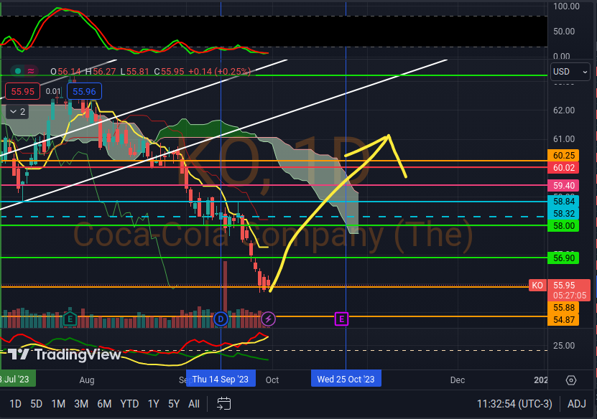This screenshot has width=597, height=419.
Task: Click the KO symbol price label
Action: tap(537, 285)
